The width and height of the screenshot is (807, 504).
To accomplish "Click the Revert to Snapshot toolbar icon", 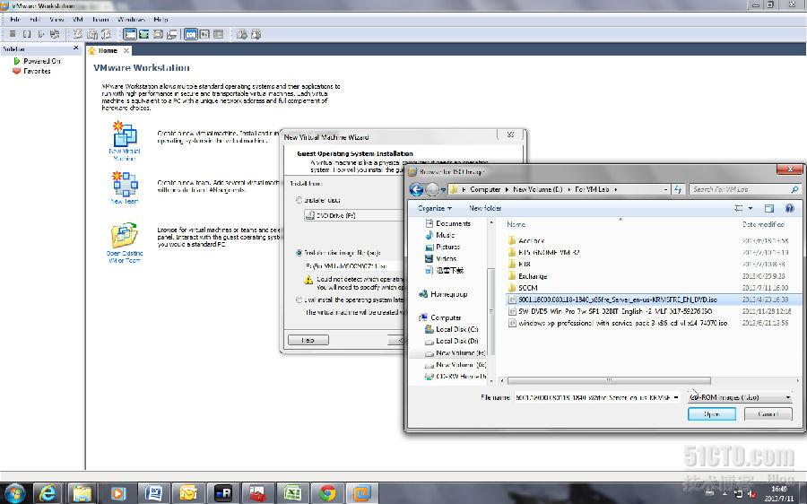I will (92, 34).
